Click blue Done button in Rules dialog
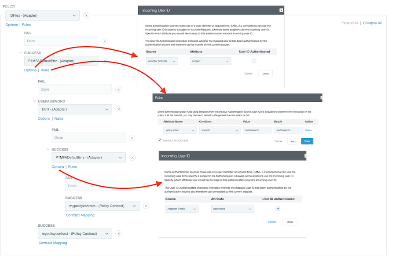 point(307,141)
